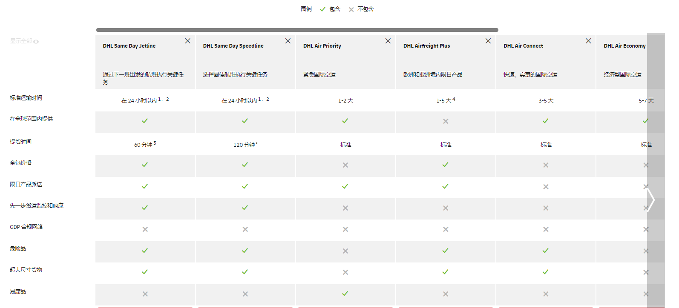Viewport: 679px width, 308px height.
Task: Remove DHL Same Day Speedline column
Action: tap(288, 41)
